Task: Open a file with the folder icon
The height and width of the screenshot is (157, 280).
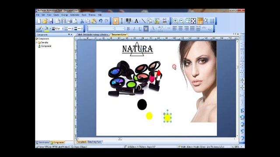Action: click(45, 21)
